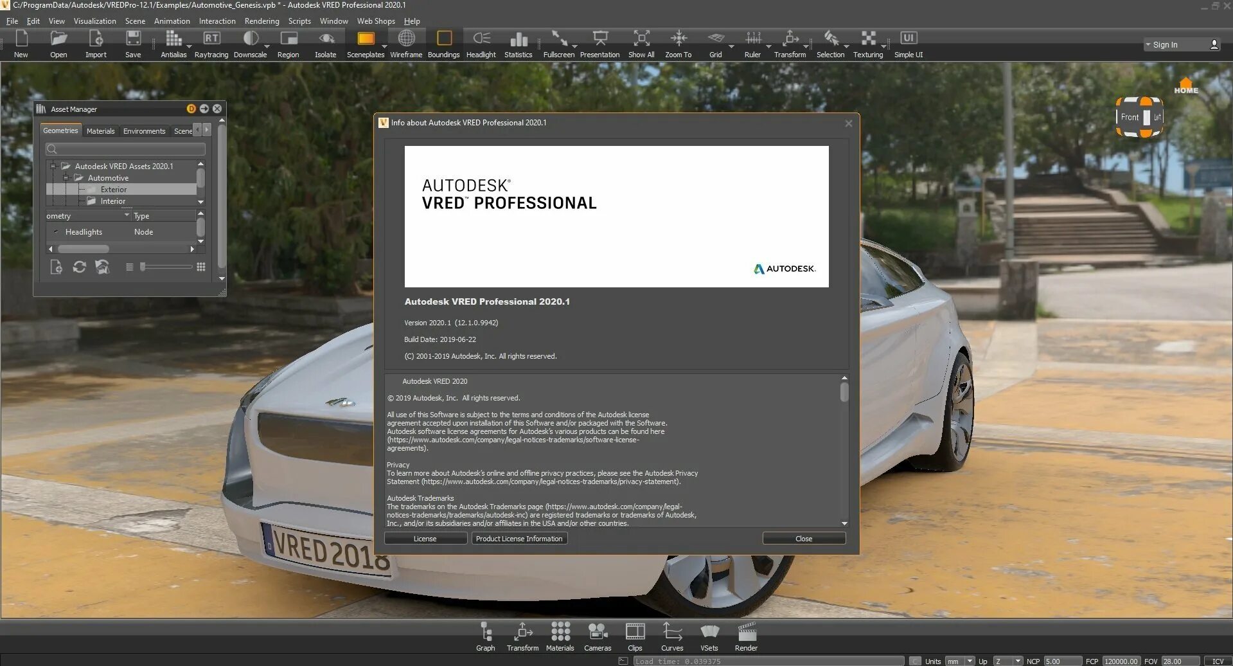This screenshot has height=666, width=1233.
Task: Open the Web Shops menu
Action: [x=376, y=21]
